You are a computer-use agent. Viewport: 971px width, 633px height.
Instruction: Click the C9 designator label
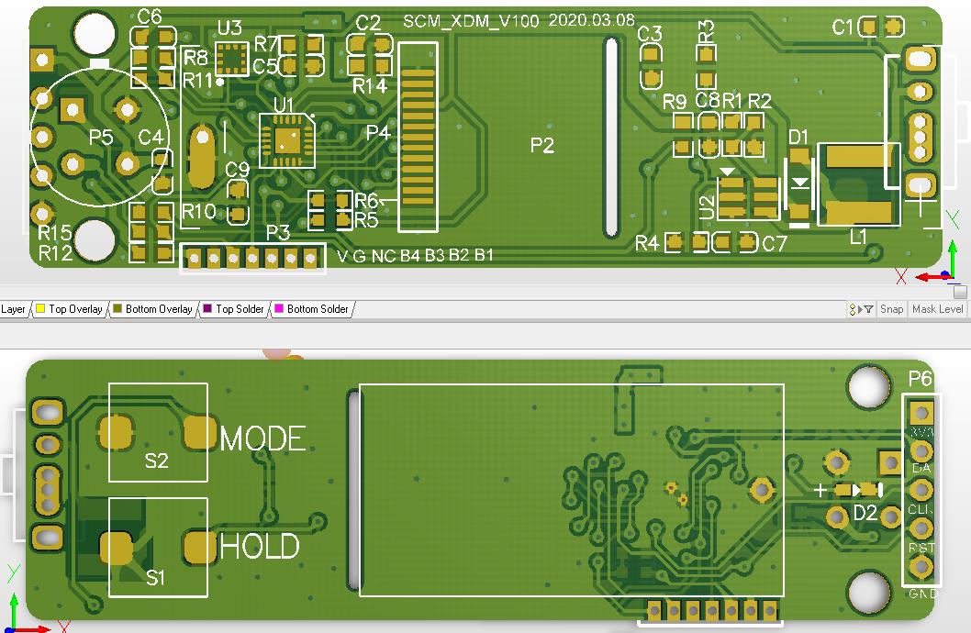237,170
